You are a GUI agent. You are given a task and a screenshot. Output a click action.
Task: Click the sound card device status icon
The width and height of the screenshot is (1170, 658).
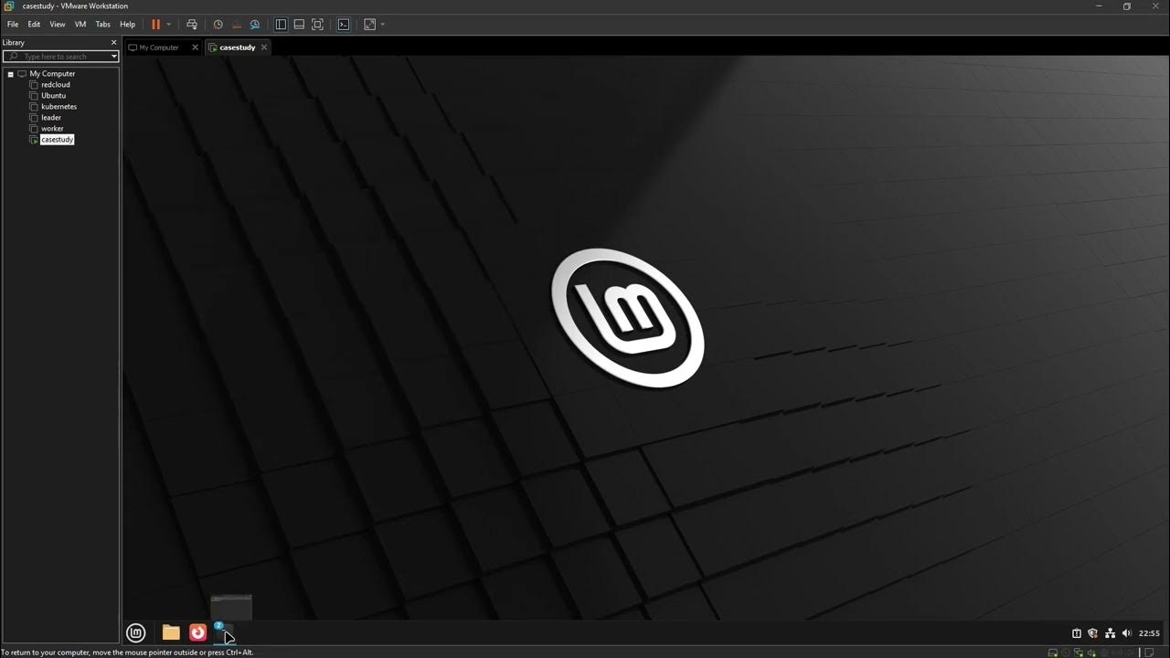click(1091, 653)
